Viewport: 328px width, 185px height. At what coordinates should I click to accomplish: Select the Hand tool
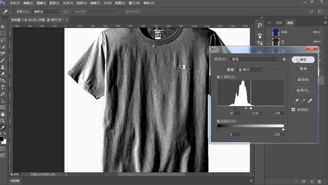click(x=3, y=114)
